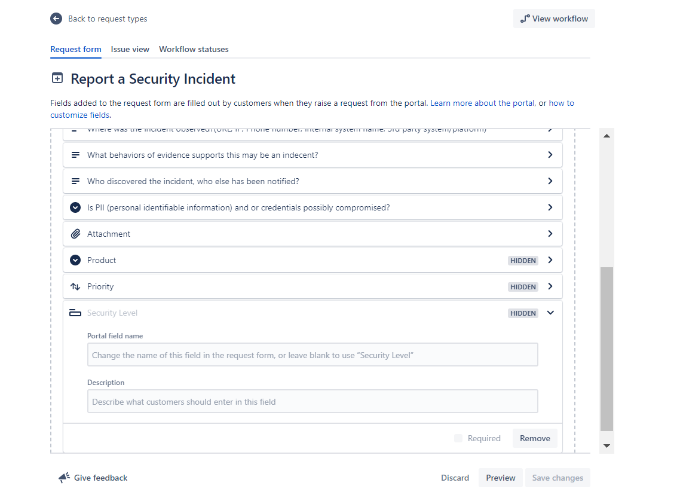680x495 pixels.
Task: Expand the Who discovered the incident field
Action: (x=550, y=181)
